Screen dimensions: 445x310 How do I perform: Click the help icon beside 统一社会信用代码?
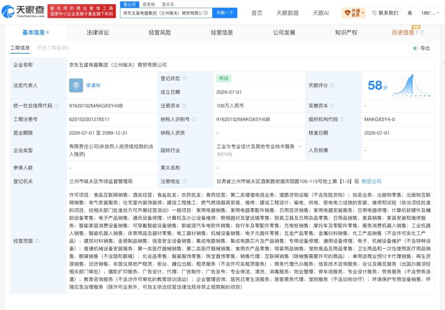coord(56,105)
